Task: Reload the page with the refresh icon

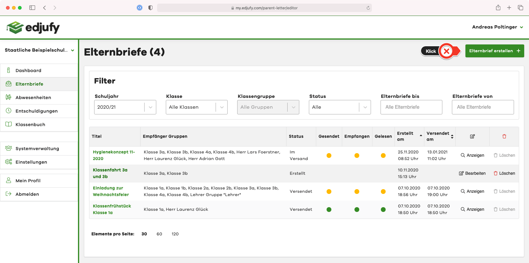Action: tap(368, 8)
